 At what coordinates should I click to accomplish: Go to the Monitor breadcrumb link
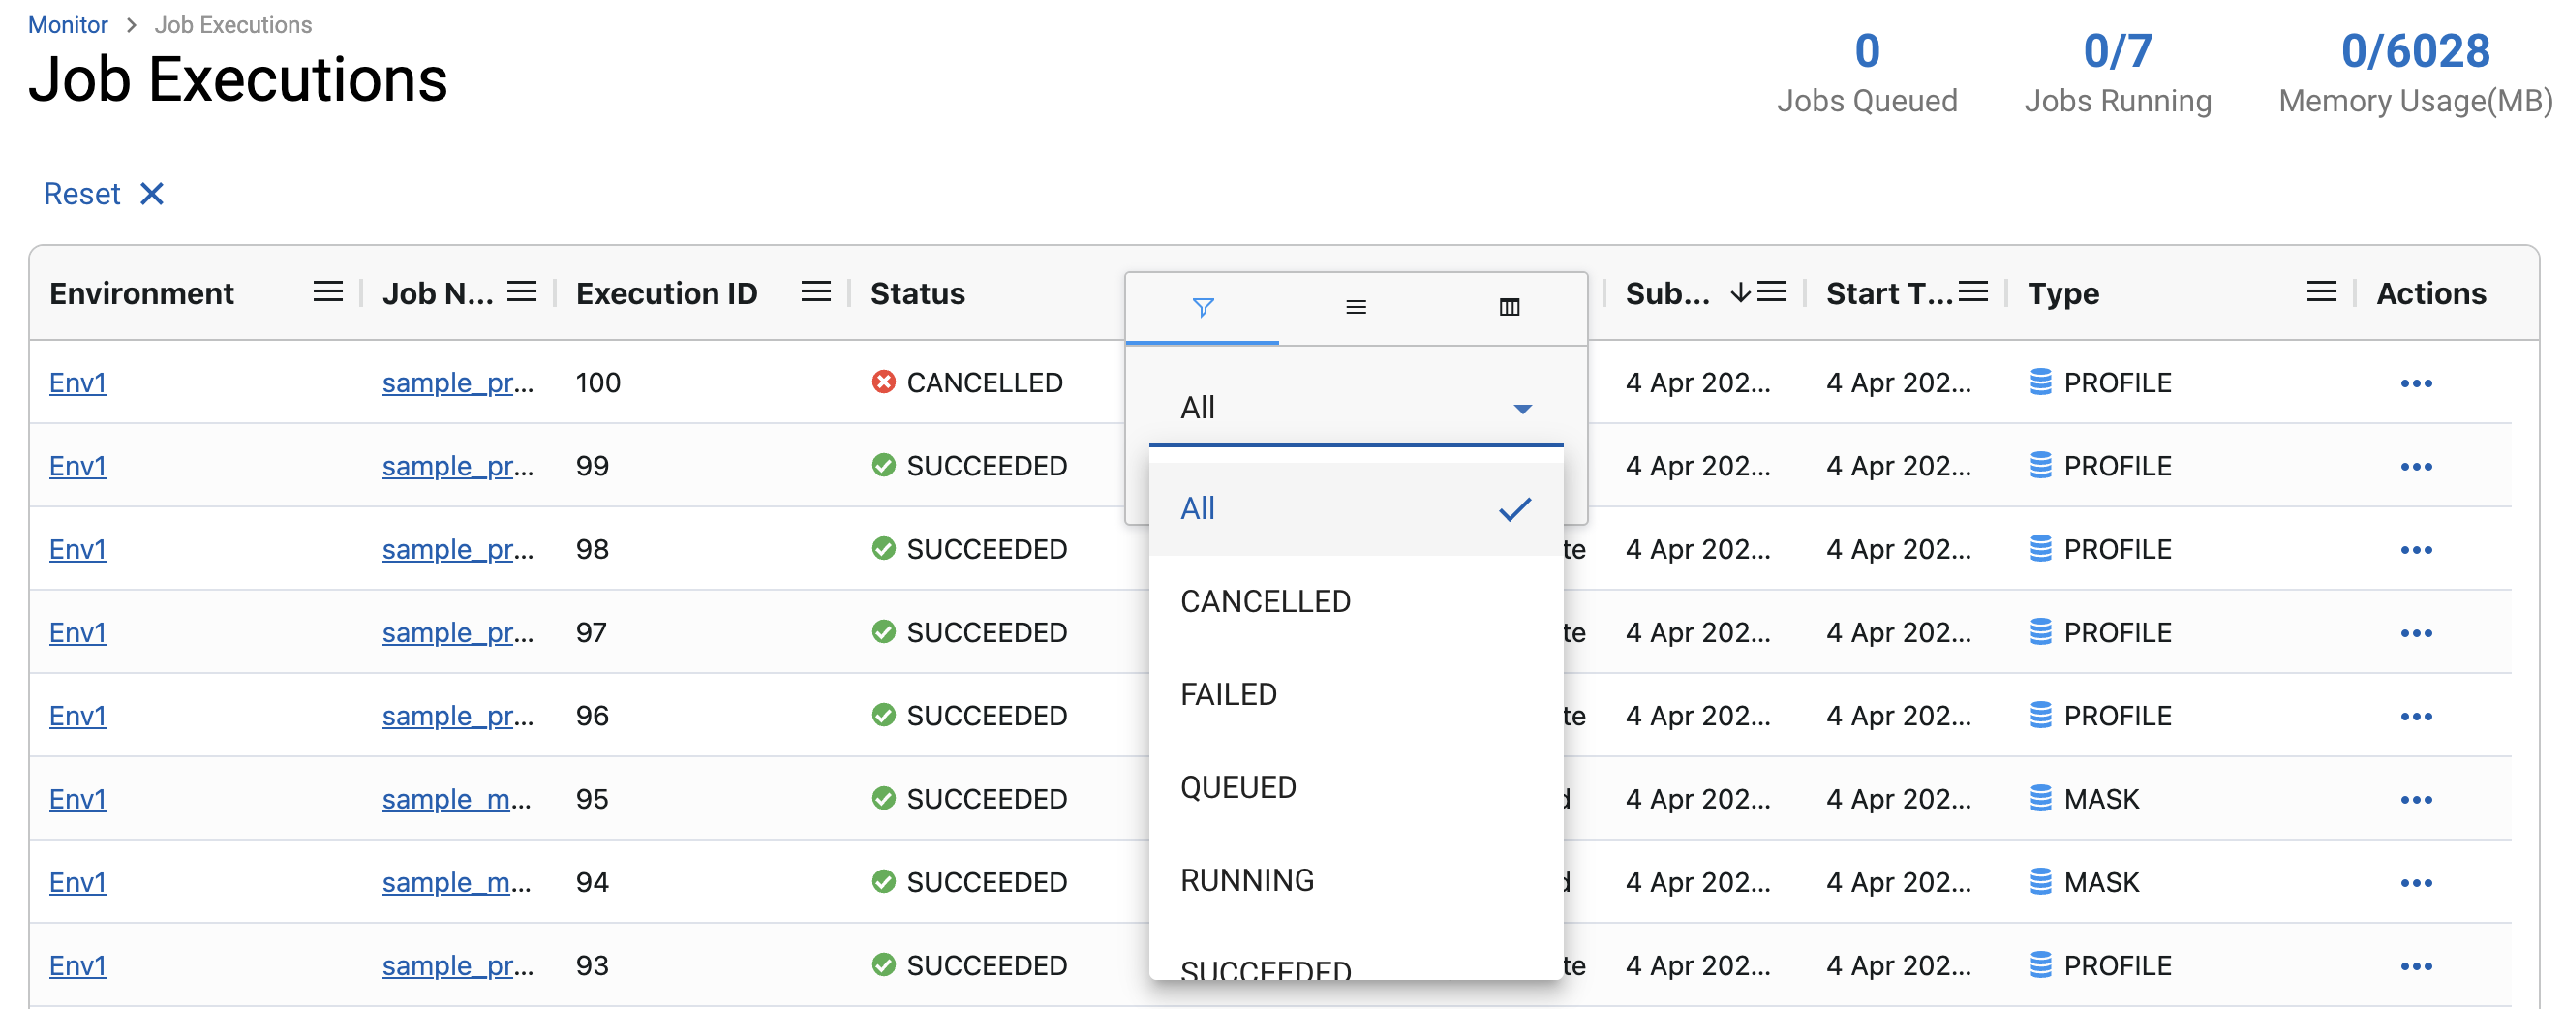pyautogui.click(x=68, y=25)
